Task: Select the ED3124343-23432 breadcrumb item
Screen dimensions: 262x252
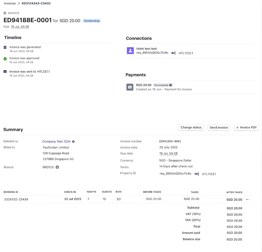Action: [x=36, y=3]
